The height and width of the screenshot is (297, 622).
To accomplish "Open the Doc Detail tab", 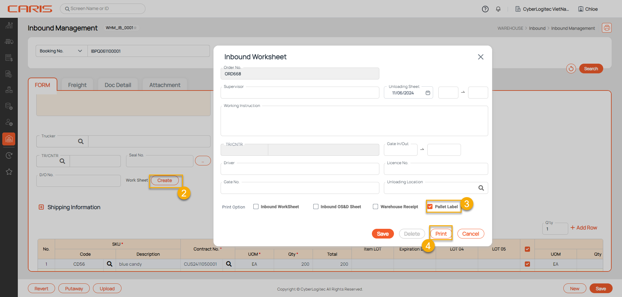I will pyautogui.click(x=118, y=85).
